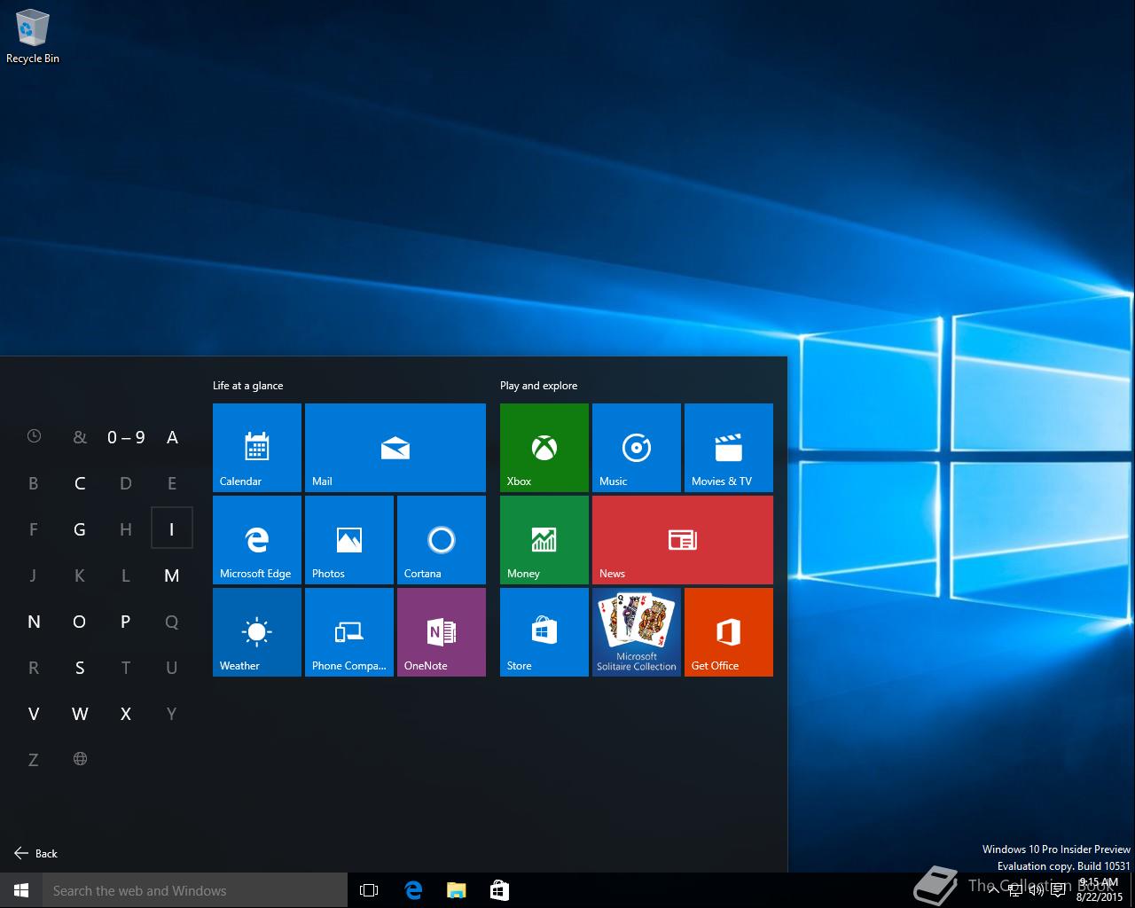Click the Life at a glance group header

tap(247, 386)
